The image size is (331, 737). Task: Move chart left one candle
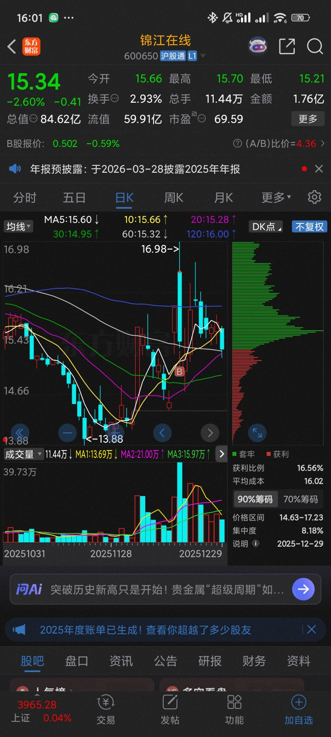(x=162, y=433)
